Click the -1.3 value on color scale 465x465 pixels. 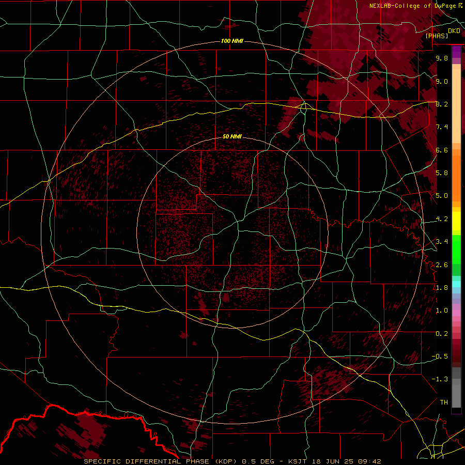[440, 379]
